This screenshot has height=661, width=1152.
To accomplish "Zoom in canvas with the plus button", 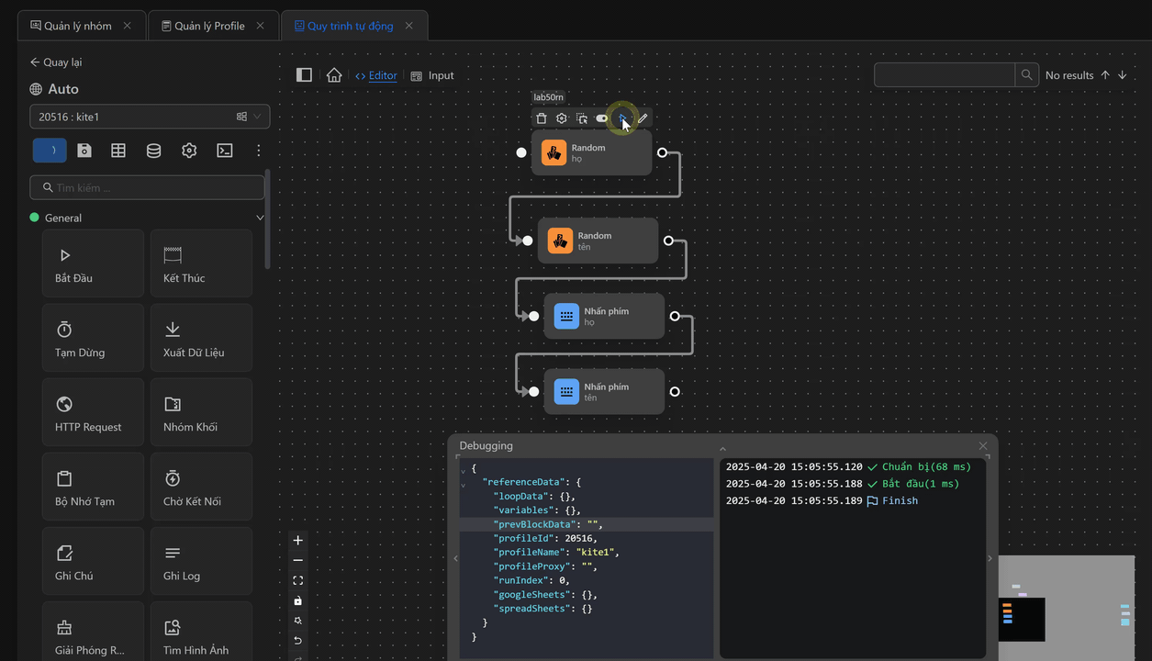I will (297, 541).
